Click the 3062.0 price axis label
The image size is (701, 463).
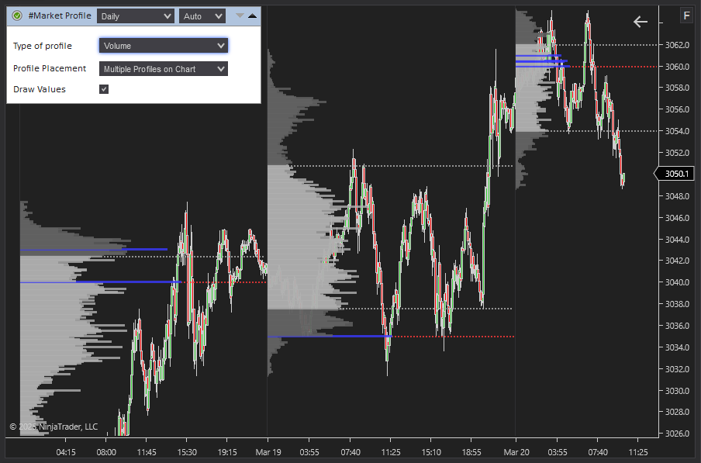[x=676, y=44]
